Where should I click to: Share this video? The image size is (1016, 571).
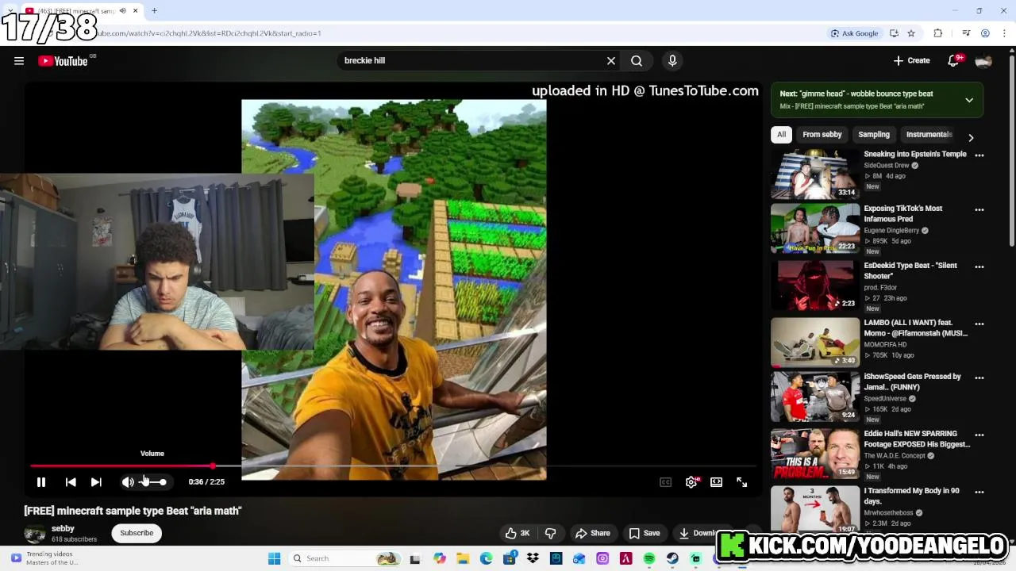point(593,534)
